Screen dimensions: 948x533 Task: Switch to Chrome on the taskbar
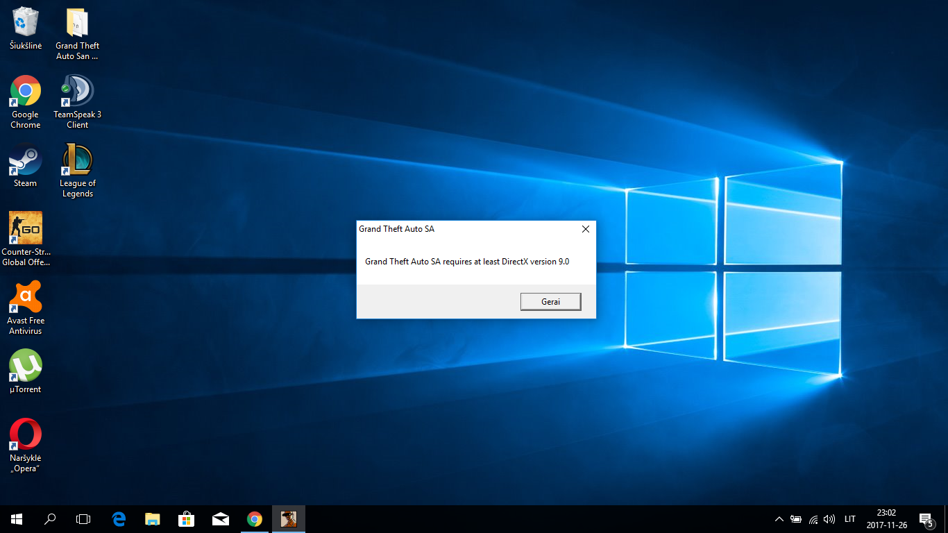[255, 519]
